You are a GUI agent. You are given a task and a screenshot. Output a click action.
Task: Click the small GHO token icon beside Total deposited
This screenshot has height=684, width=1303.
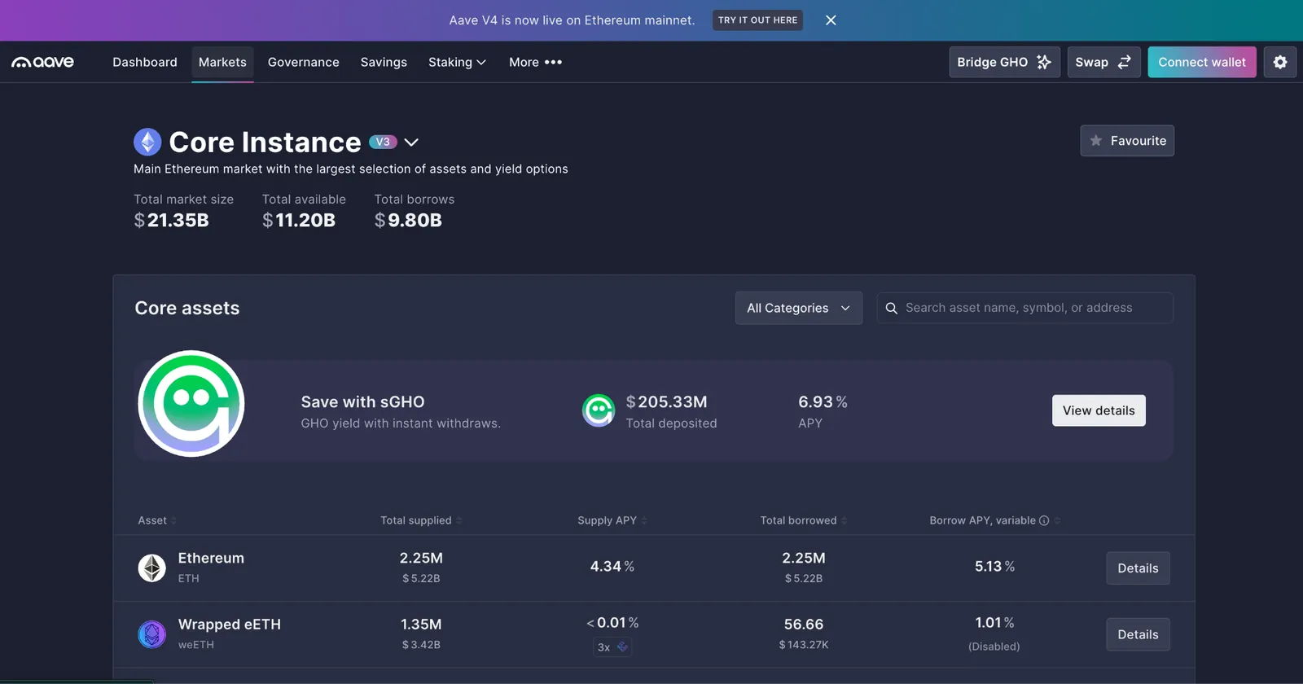(x=599, y=410)
